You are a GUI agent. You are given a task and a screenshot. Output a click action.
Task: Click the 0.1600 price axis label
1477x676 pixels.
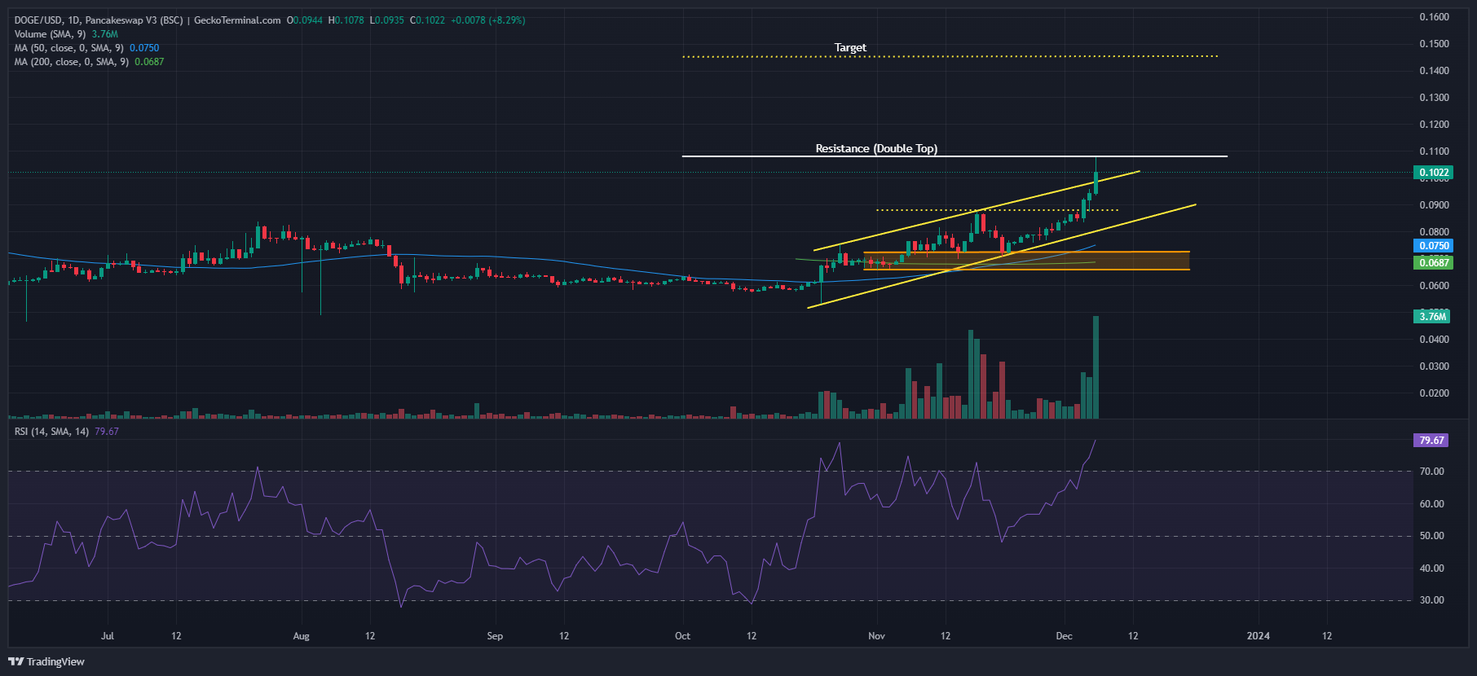tap(1434, 17)
